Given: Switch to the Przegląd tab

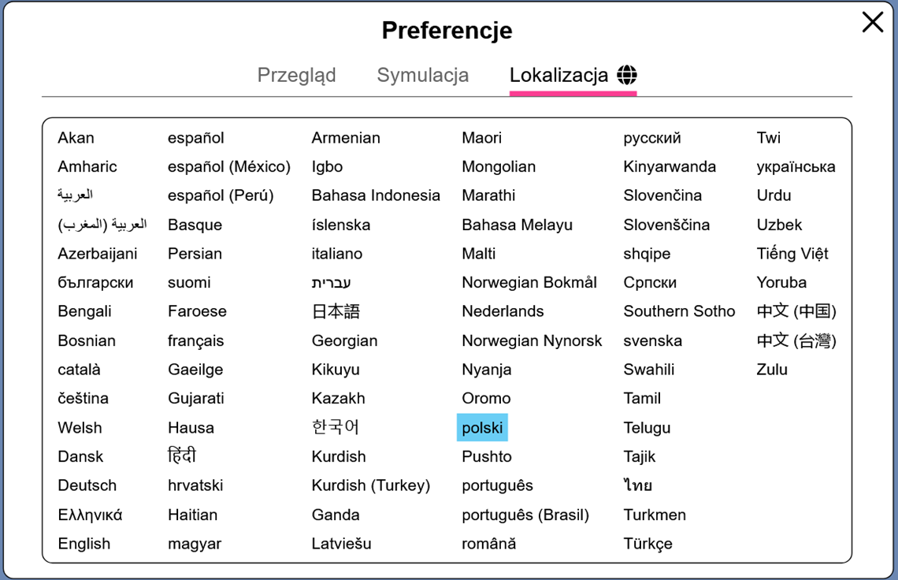Looking at the screenshot, I should (x=297, y=75).
